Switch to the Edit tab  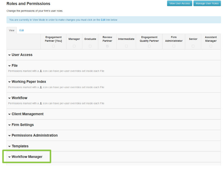(22, 30)
